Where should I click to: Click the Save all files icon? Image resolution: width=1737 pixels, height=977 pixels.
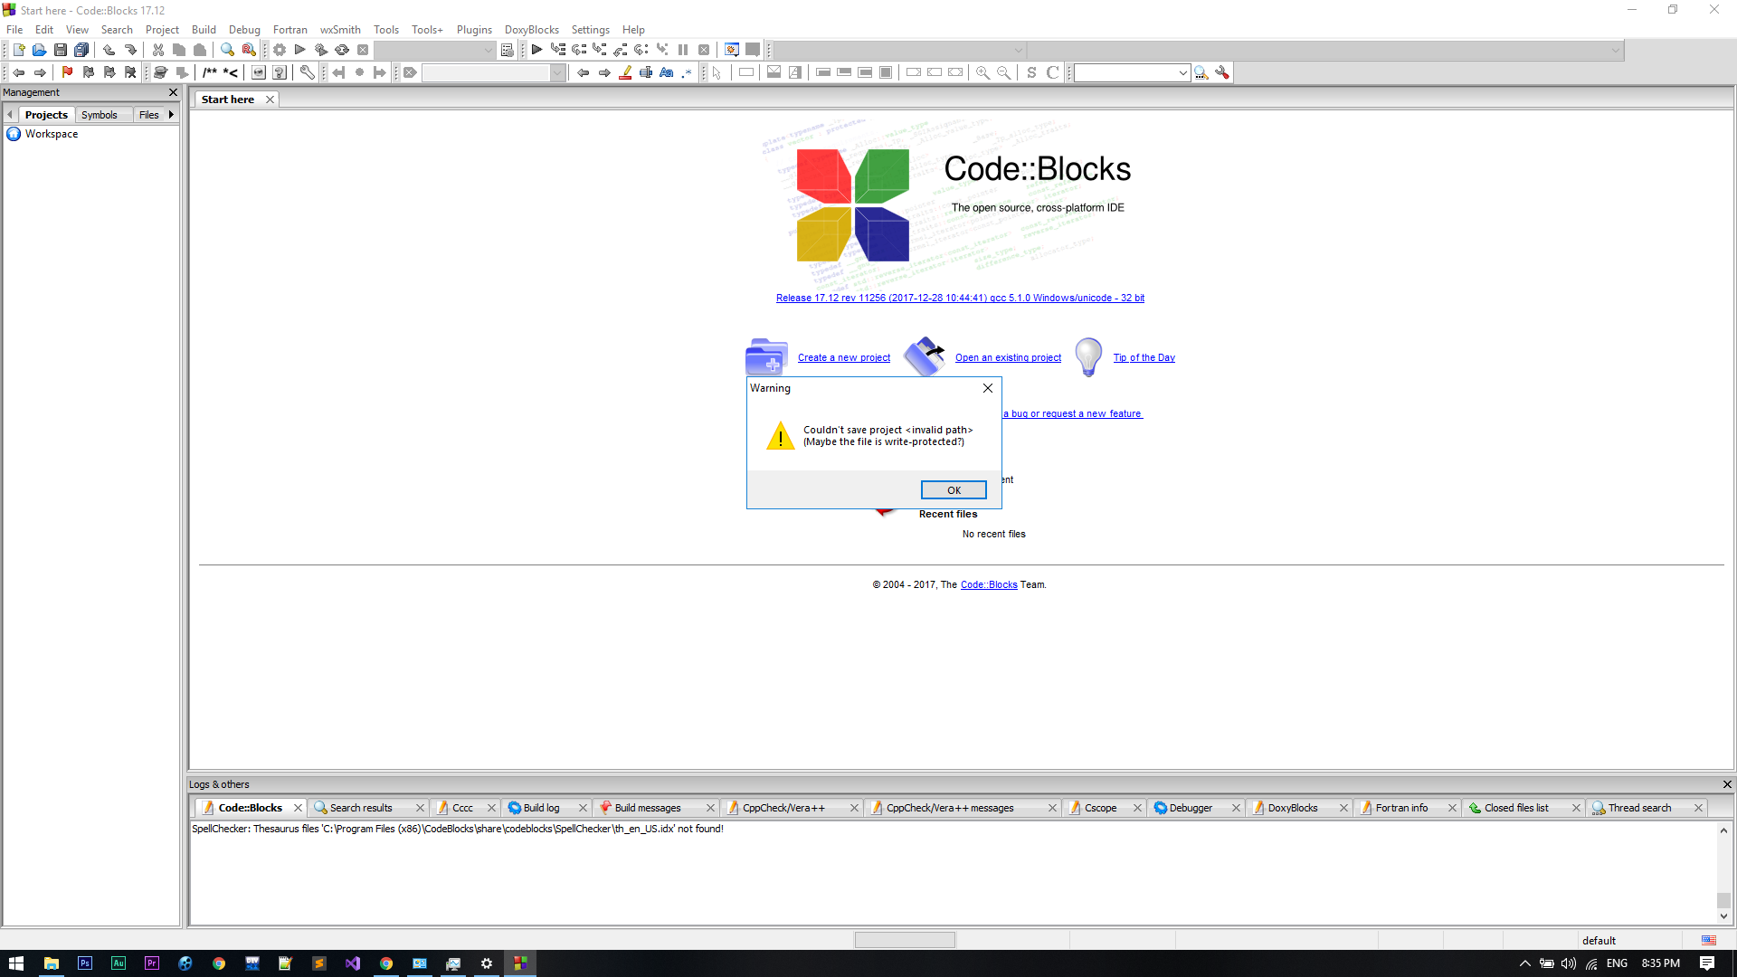[x=81, y=50]
